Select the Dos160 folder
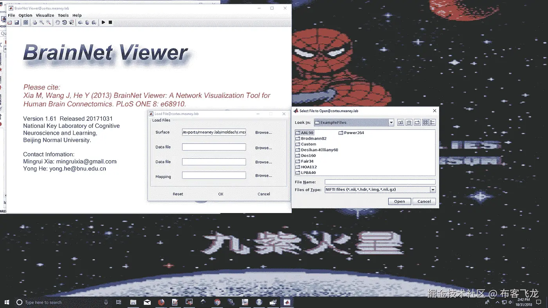This screenshot has width=548, height=308. click(x=306, y=156)
